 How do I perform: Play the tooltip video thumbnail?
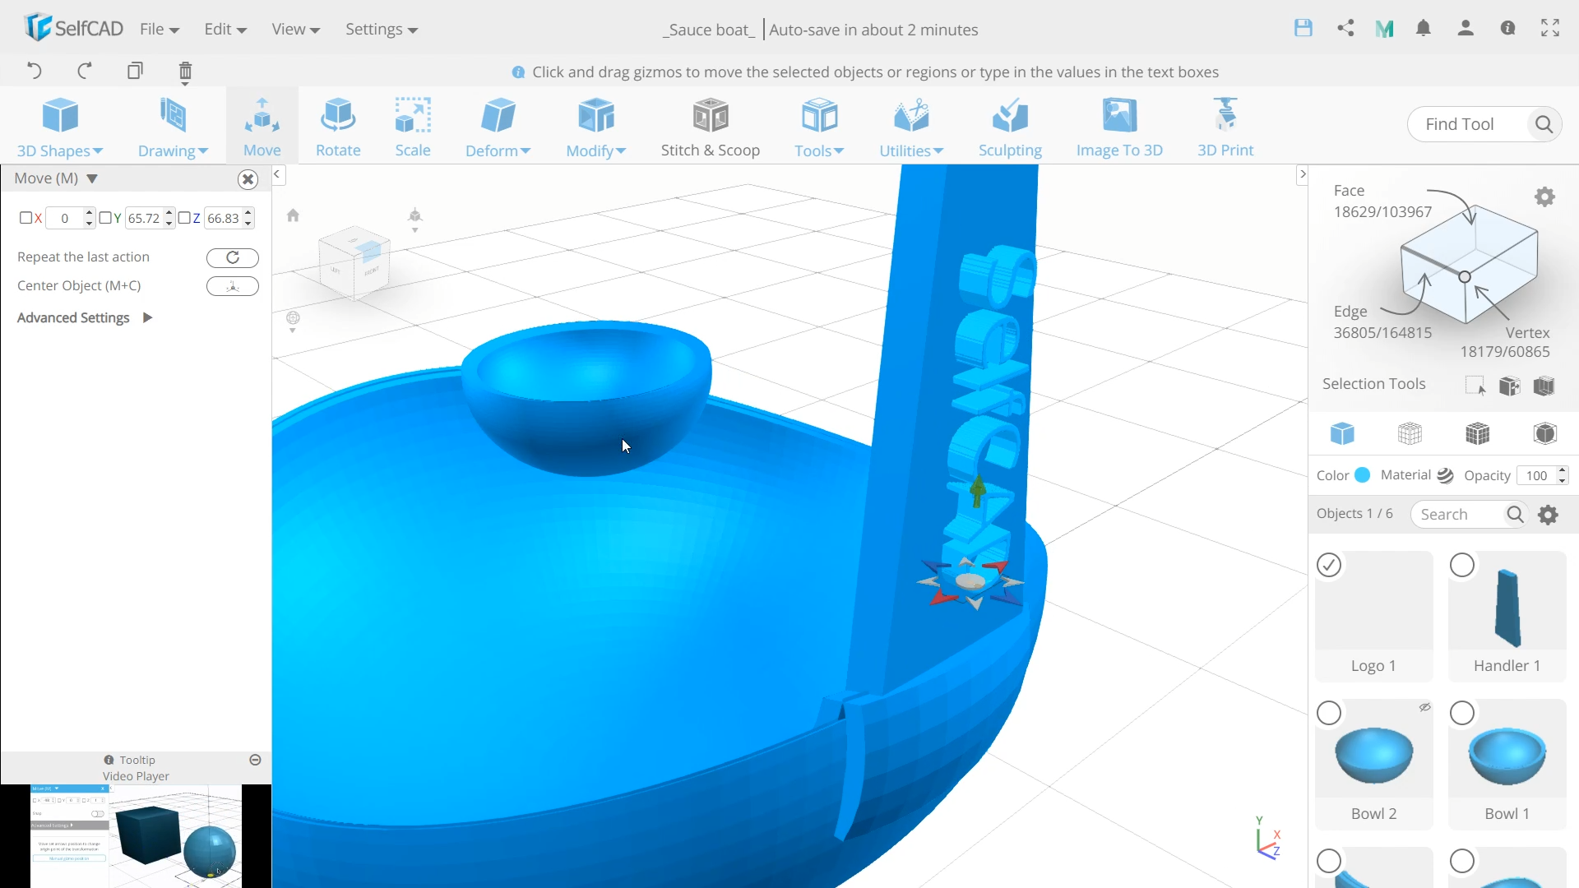click(136, 836)
